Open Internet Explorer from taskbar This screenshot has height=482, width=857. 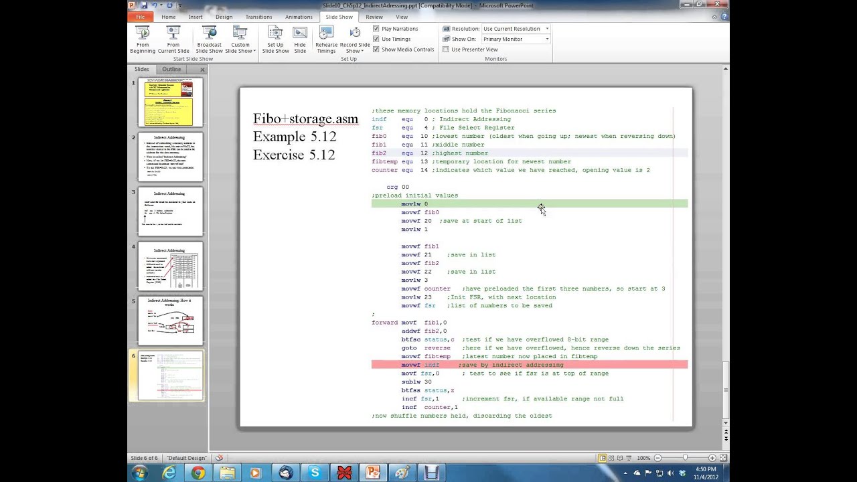pyautogui.click(x=169, y=473)
